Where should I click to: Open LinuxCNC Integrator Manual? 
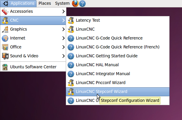click(118, 74)
